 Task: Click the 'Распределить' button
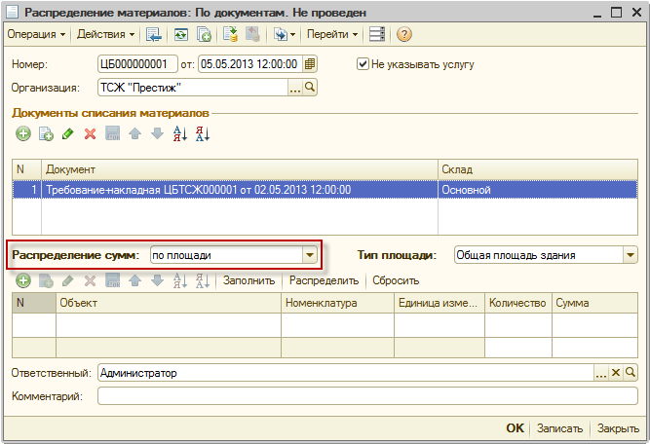[326, 280]
